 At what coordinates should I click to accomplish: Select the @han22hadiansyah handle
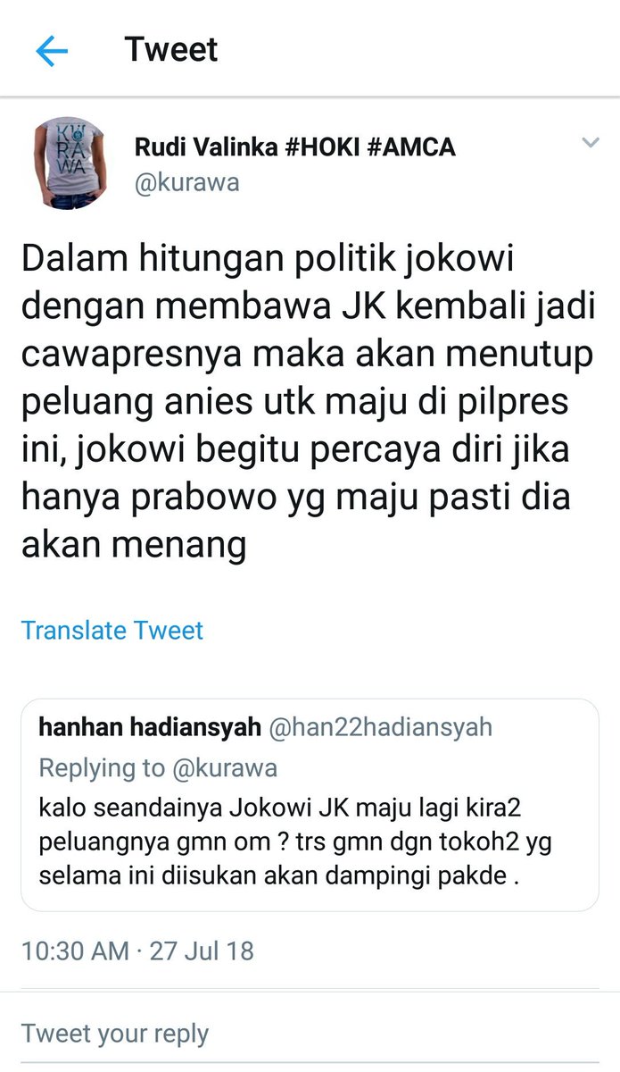click(380, 727)
